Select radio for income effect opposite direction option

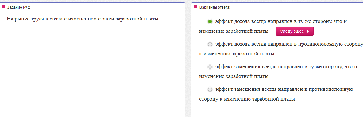pyautogui.click(x=210, y=44)
